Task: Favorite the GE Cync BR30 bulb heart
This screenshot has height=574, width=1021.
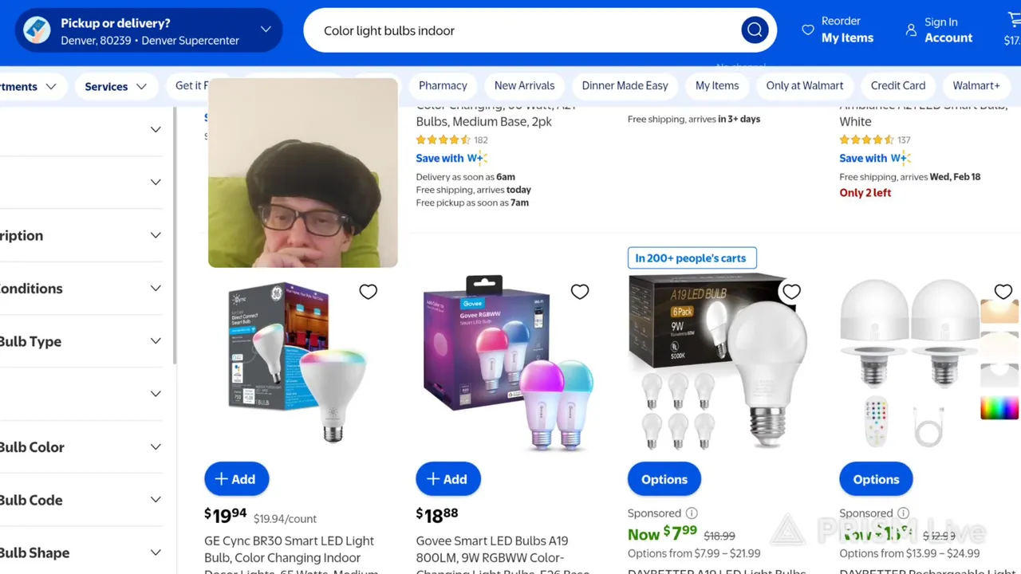Action: coord(368,292)
